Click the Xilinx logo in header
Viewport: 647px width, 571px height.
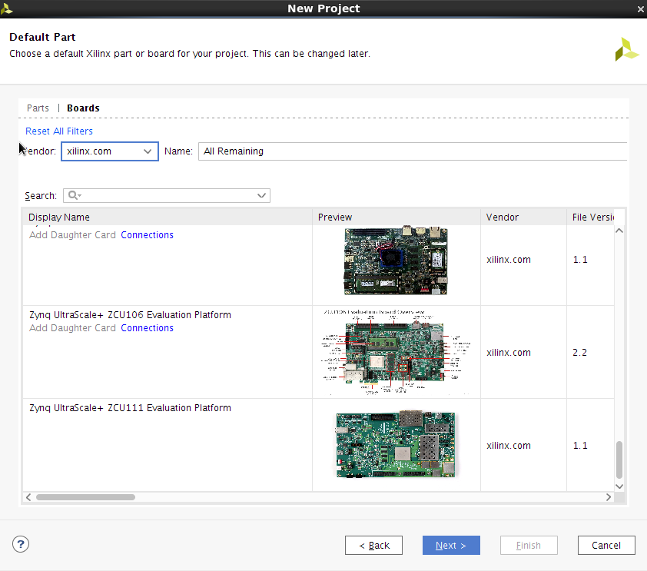(x=626, y=48)
